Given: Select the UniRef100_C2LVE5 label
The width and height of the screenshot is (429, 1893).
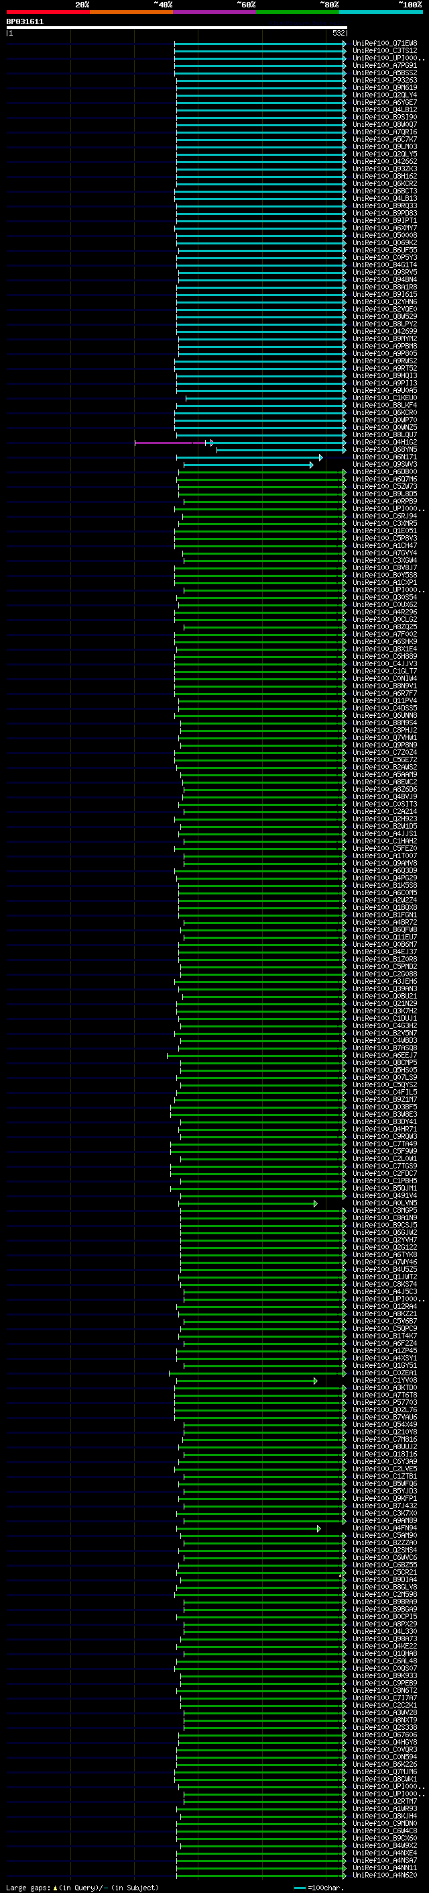Looking at the screenshot, I should coord(384,1469).
